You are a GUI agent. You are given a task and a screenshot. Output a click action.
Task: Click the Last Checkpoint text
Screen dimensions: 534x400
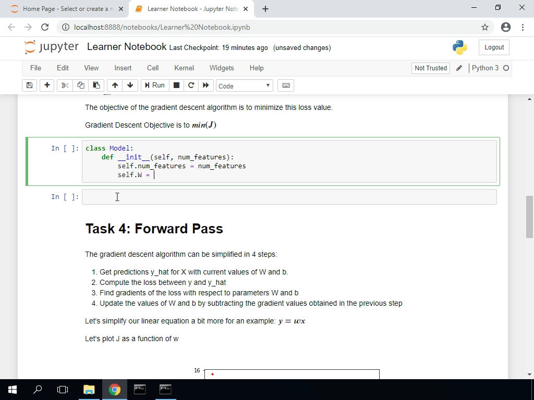point(219,47)
